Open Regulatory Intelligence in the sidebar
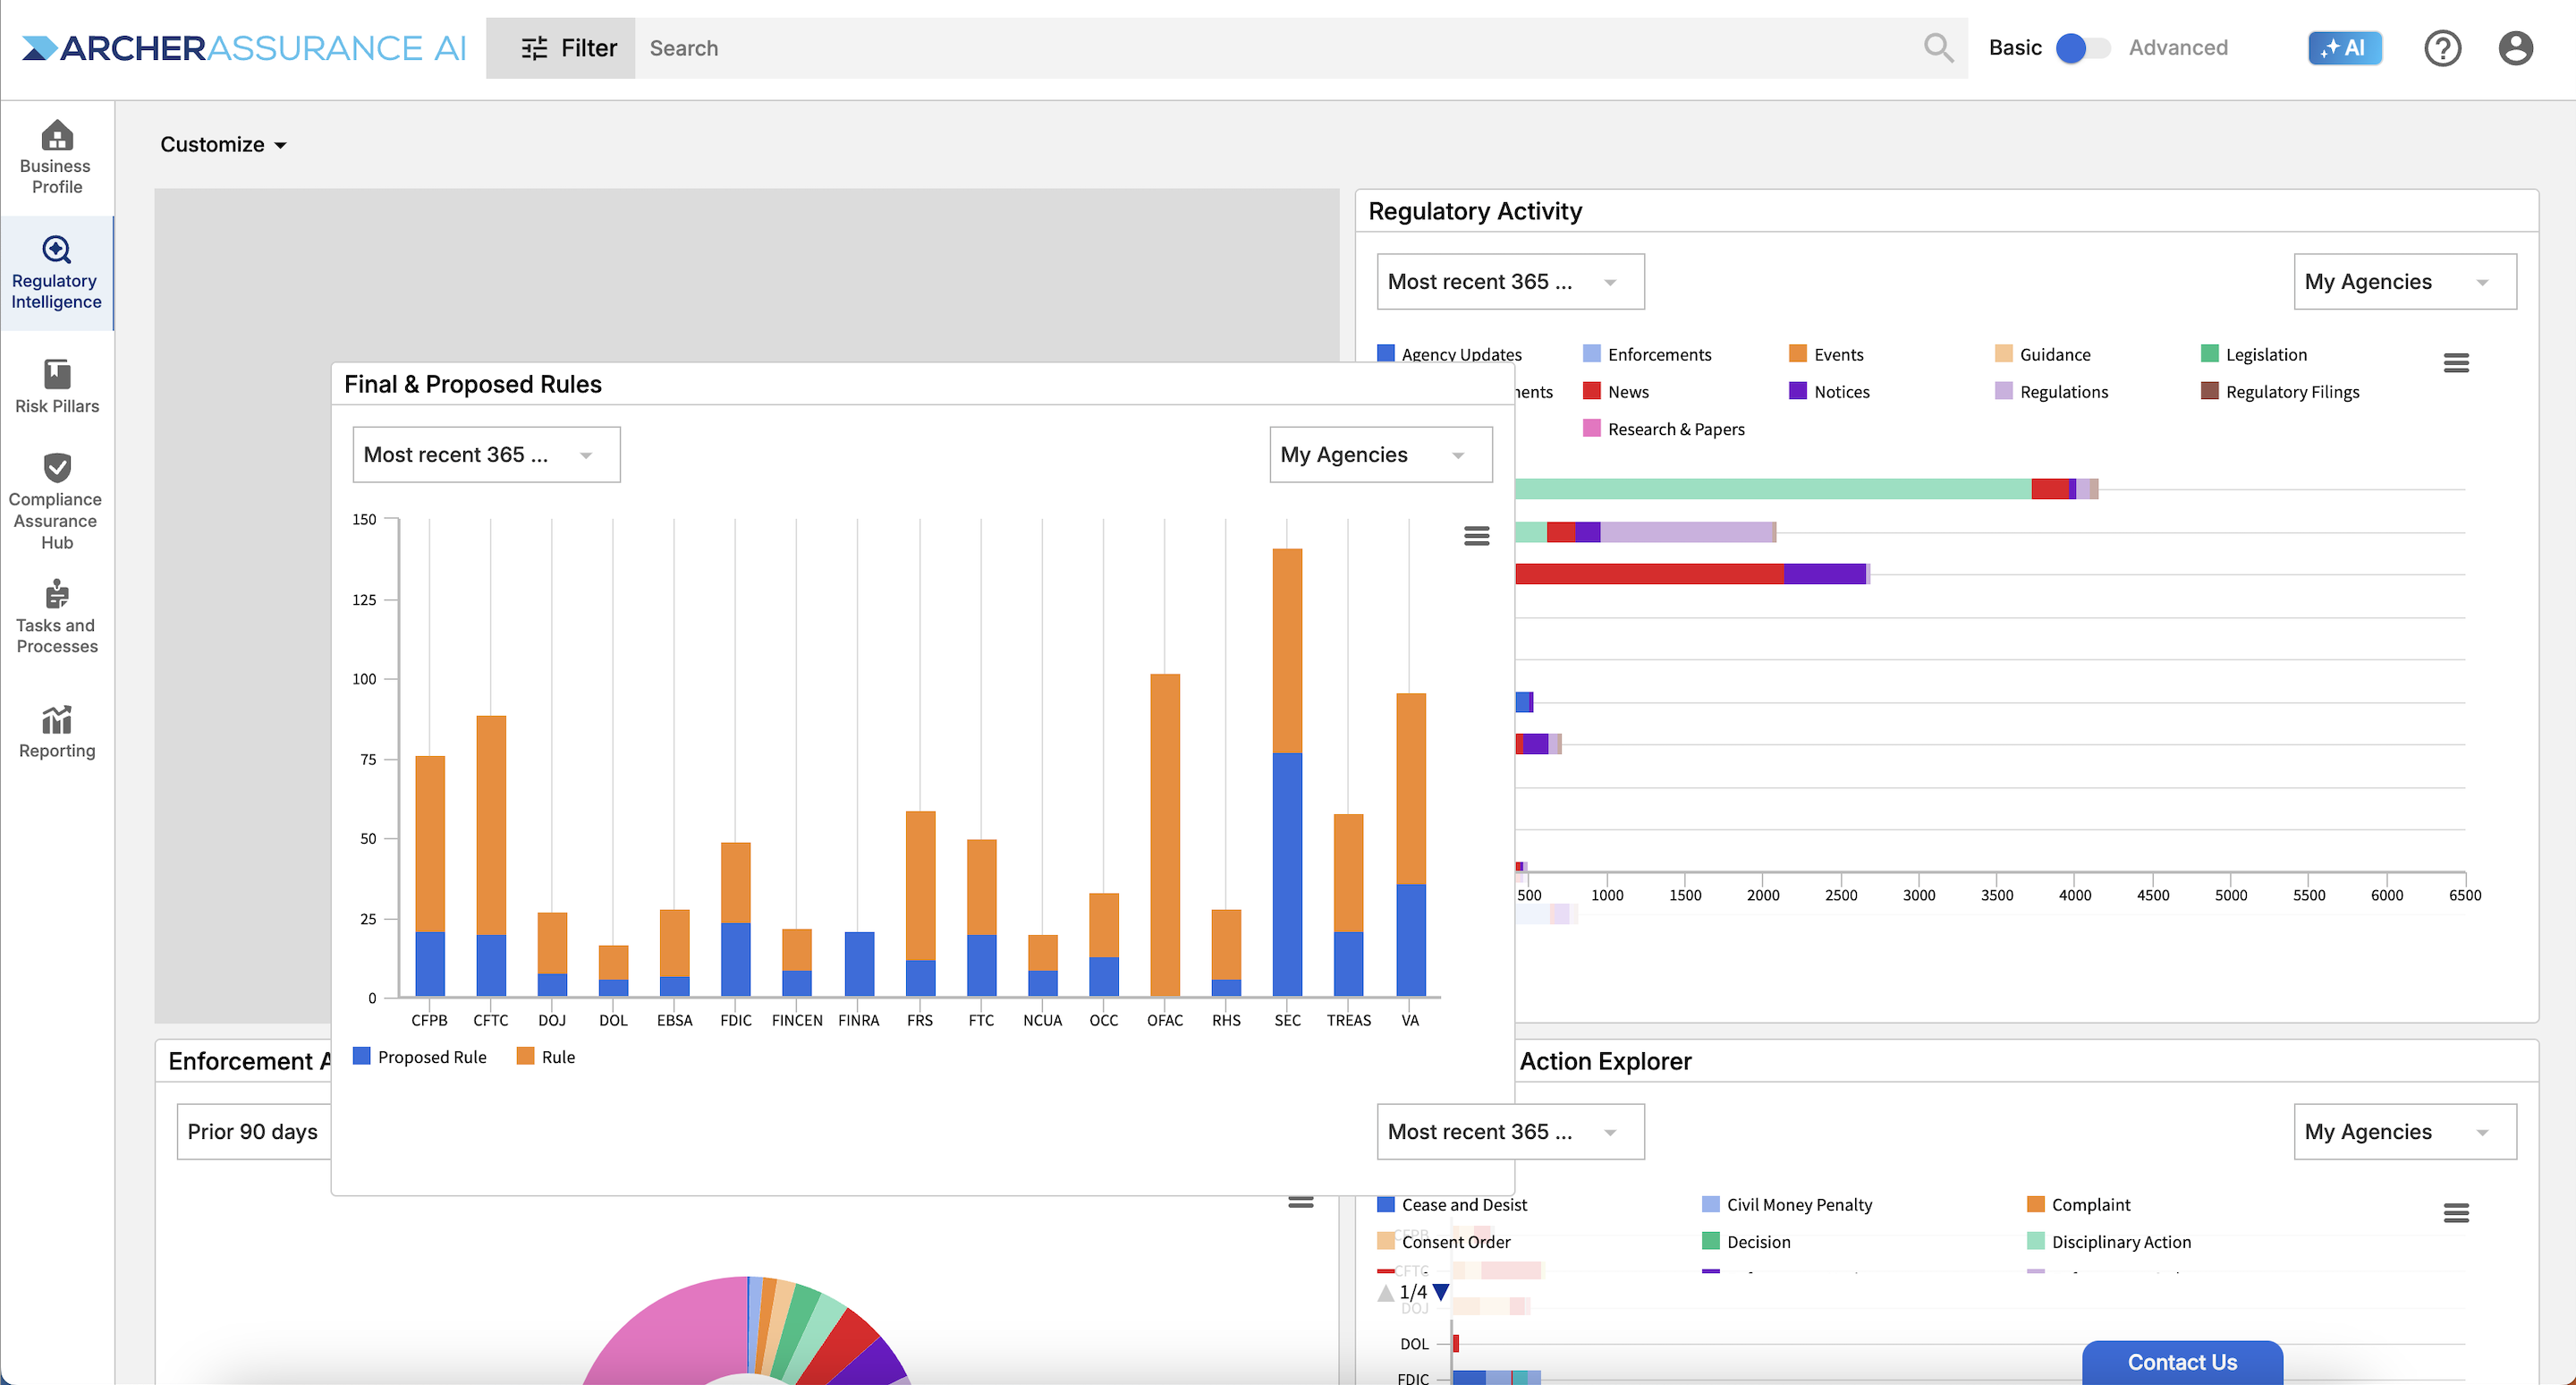This screenshot has width=2576, height=1385. [57, 273]
